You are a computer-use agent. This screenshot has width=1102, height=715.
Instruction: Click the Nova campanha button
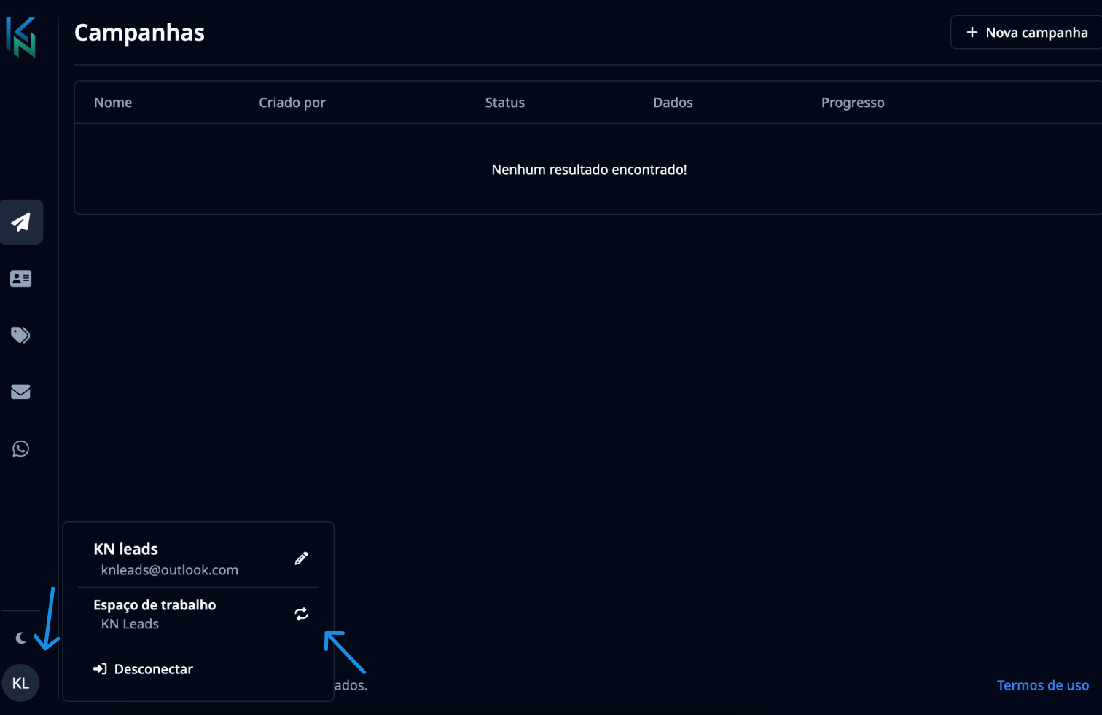[x=1026, y=33]
